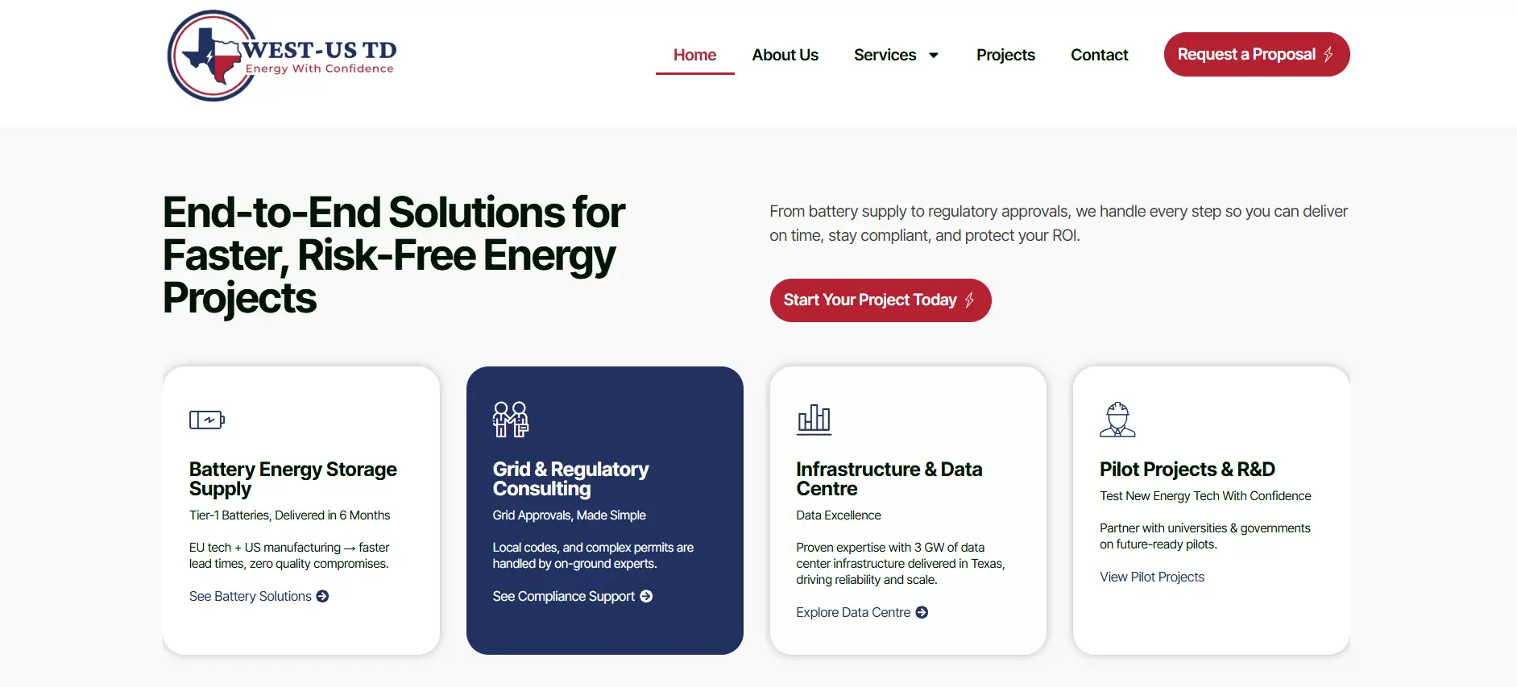Expand the Services dropdown arrow
Viewport: 1517px width, 687px height.
[934, 56]
